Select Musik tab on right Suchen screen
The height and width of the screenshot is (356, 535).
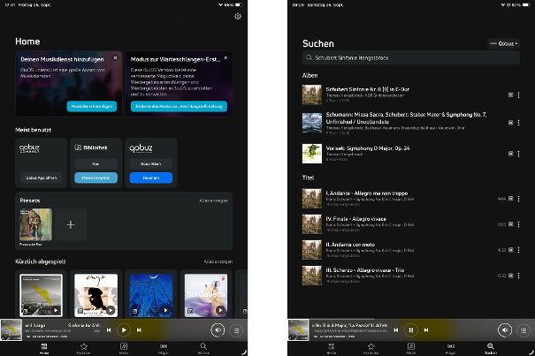pos(411,349)
